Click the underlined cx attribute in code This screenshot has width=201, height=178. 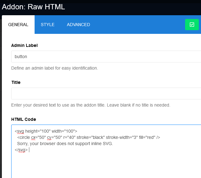pos(33,137)
